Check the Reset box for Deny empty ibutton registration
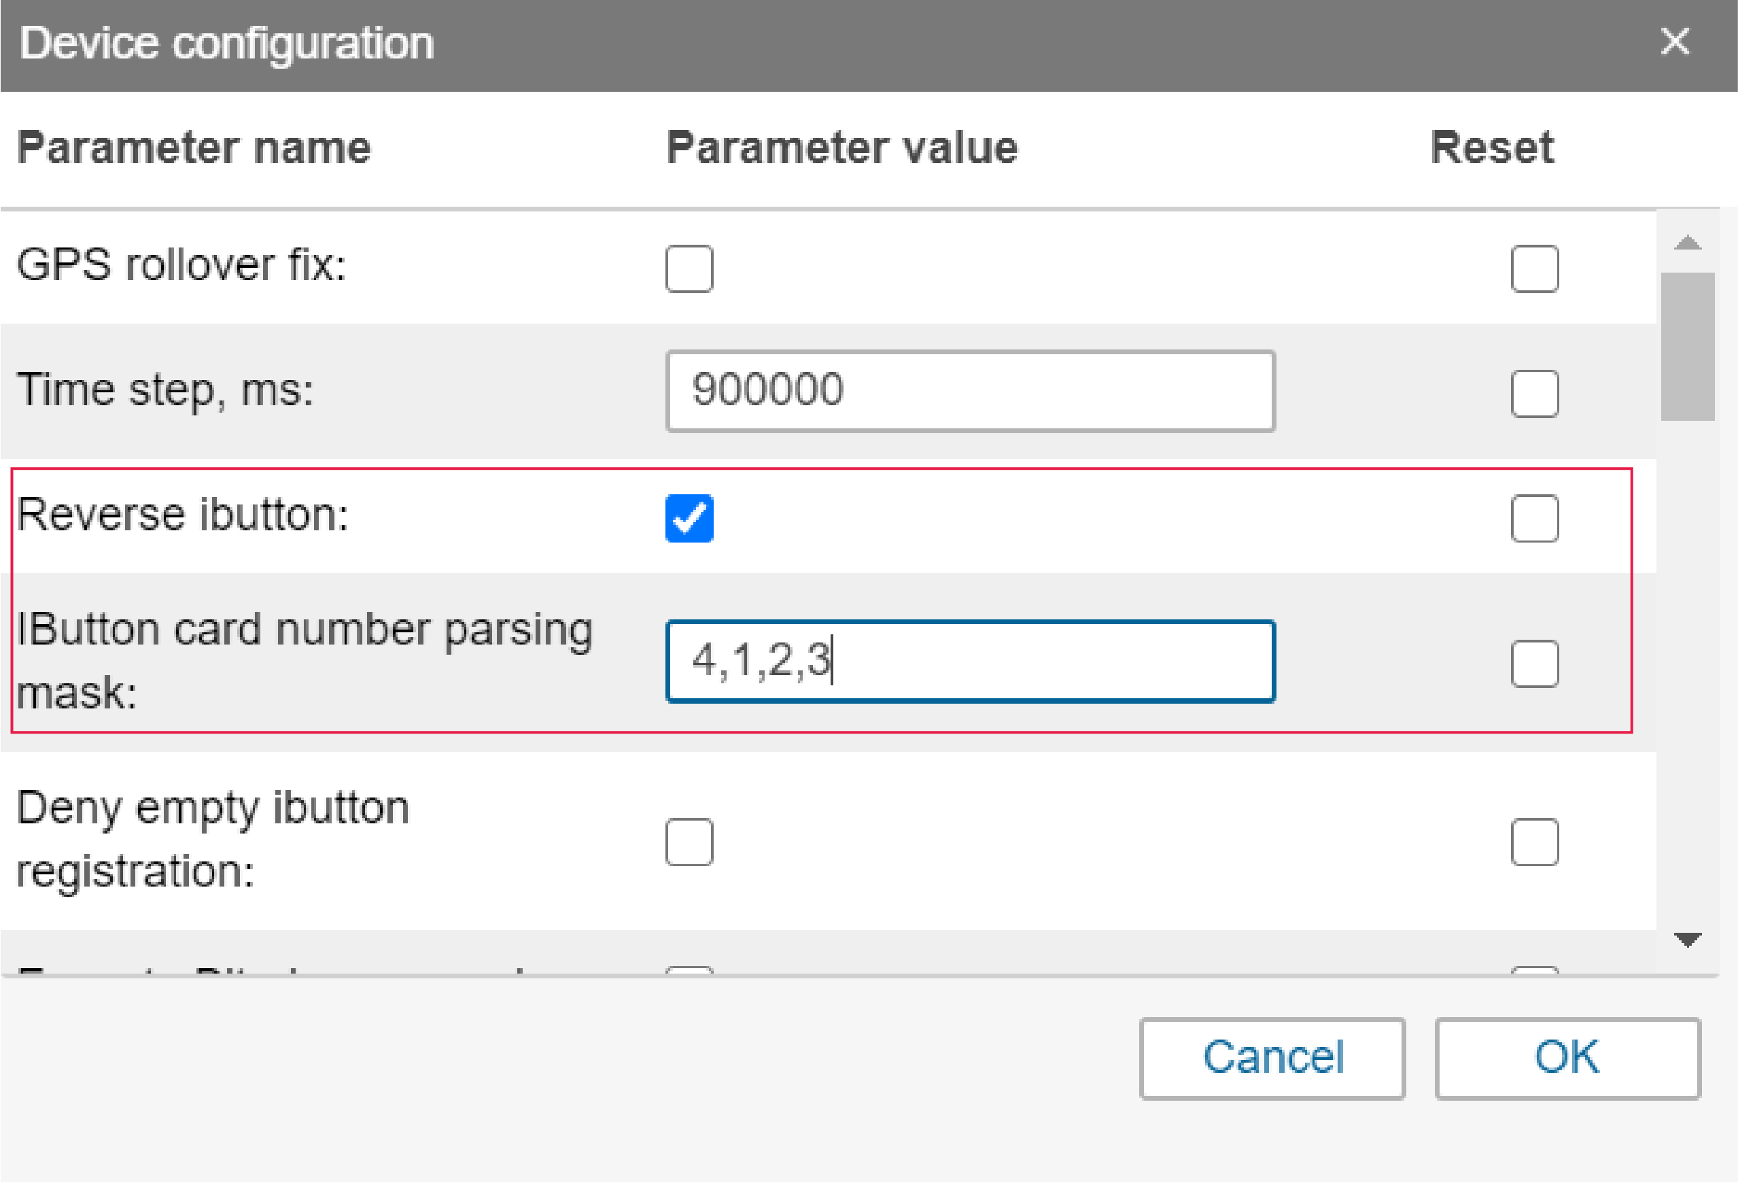Screen dimensions: 1738x1183 [1534, 842]
